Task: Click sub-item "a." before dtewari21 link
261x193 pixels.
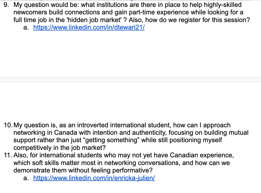Action: 26,28
